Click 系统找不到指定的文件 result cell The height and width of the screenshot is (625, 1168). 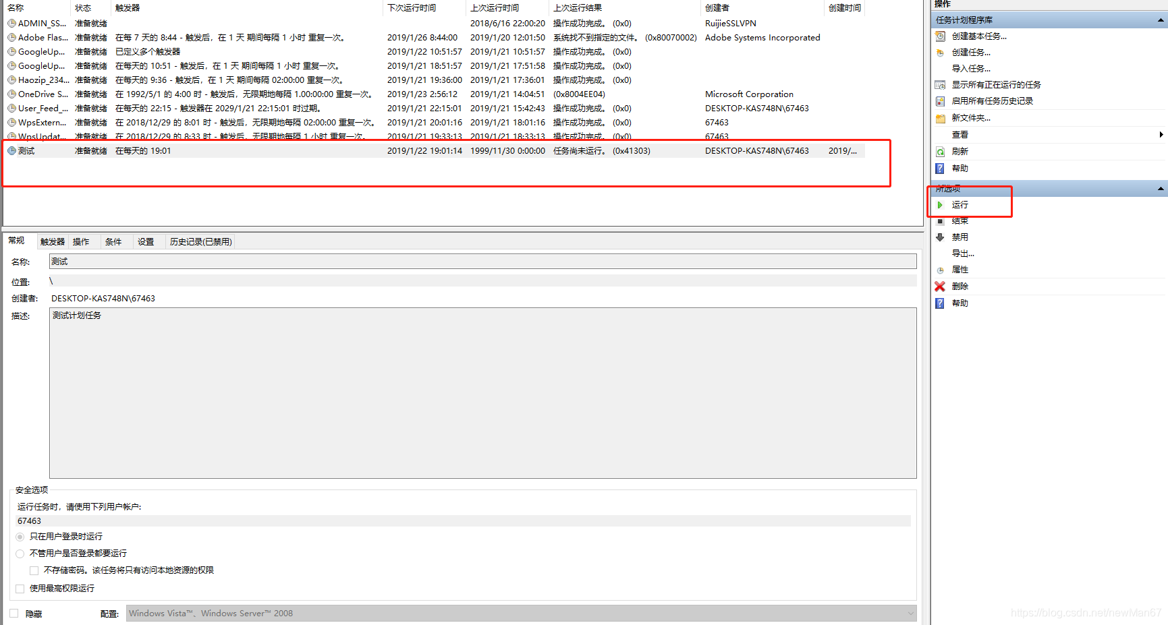tap(625, 38)
